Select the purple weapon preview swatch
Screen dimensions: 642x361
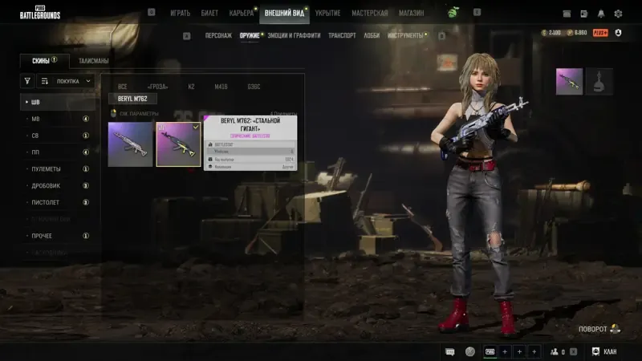tap(569, 82)
